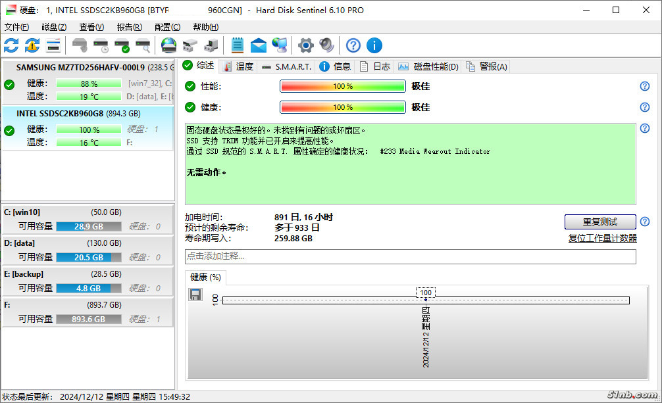
Task: Click the disk with green checkmark toolbar icon
Action: point(122,45)
